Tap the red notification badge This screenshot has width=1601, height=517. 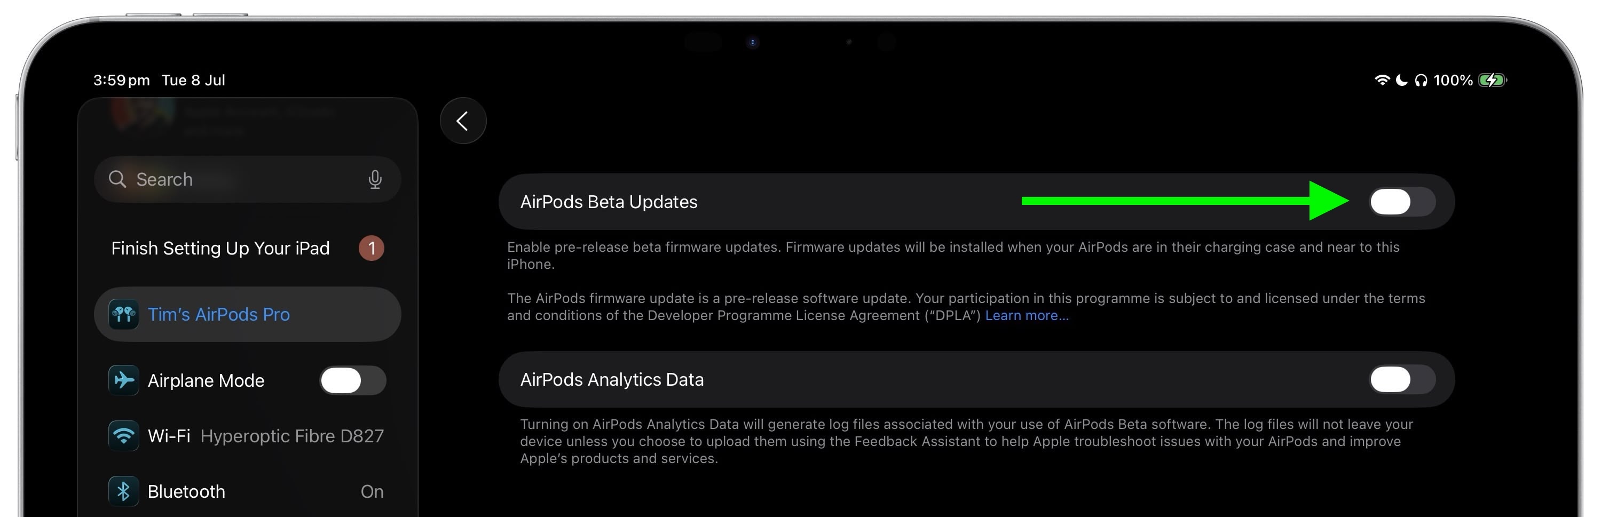[x=372, y=249]
